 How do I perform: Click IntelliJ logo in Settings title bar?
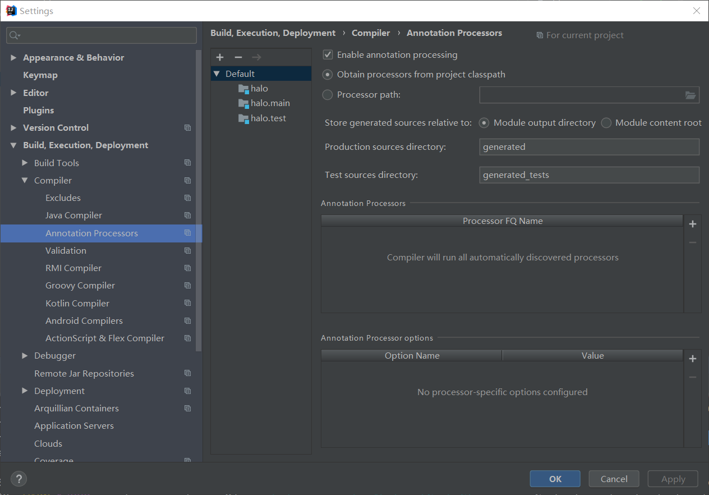pyautogui.click(x=11, y=11)
